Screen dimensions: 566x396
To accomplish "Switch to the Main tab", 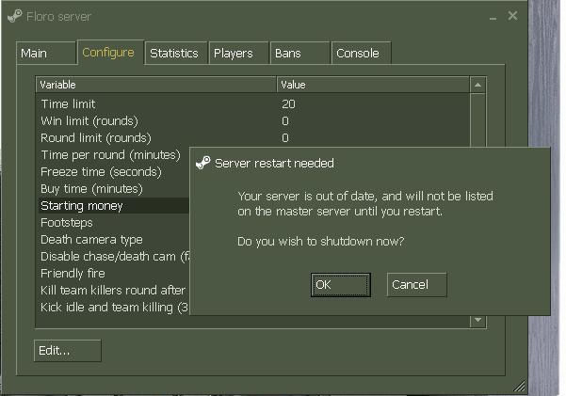I will (x=46, y=53).
